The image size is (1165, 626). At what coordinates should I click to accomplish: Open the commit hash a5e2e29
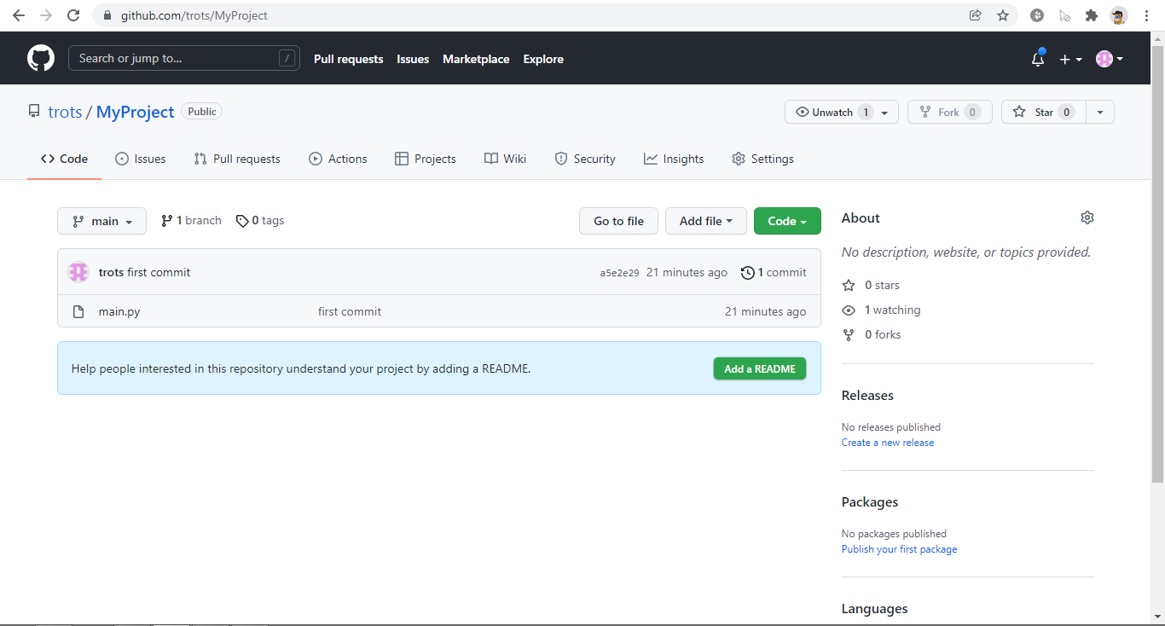click(619, 273)
